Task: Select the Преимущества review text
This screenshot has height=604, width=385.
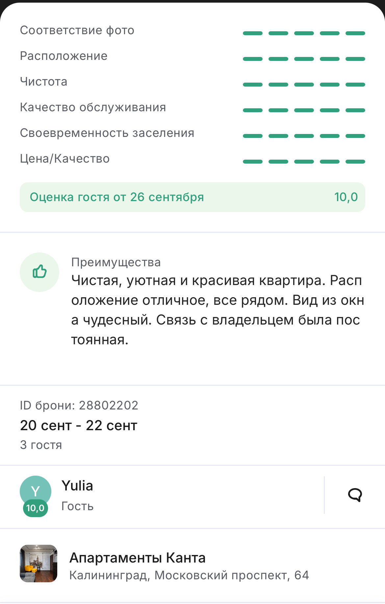Action: click(x=218, y=310)
